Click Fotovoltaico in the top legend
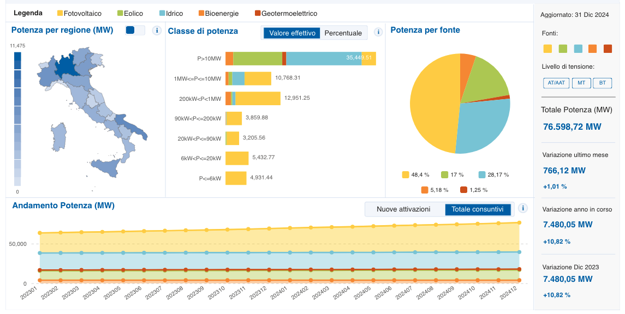Viewport: 625px width, 314px height. click(79, 14)
